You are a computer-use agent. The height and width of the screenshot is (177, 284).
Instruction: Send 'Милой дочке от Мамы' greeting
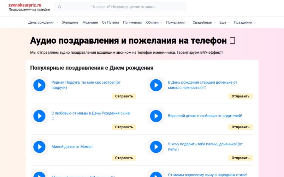(124, 158)
